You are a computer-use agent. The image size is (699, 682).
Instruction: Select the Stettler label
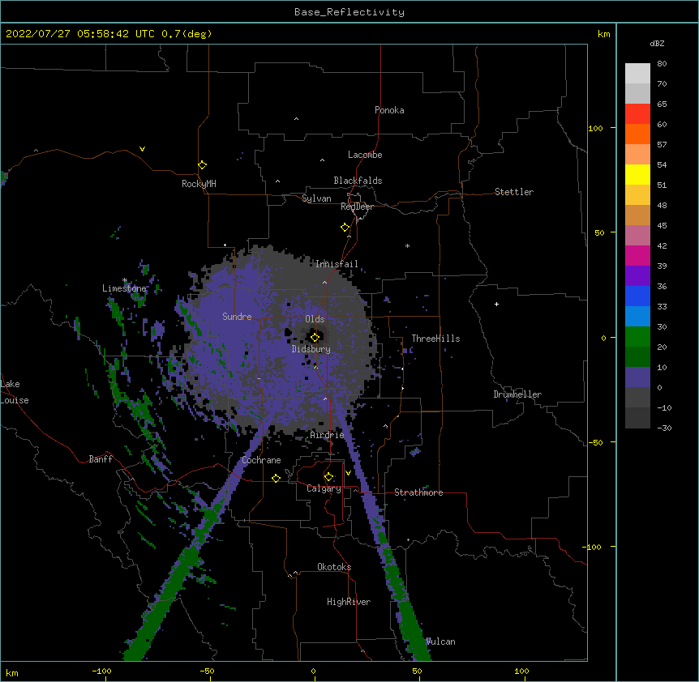[x=514, y=192]
